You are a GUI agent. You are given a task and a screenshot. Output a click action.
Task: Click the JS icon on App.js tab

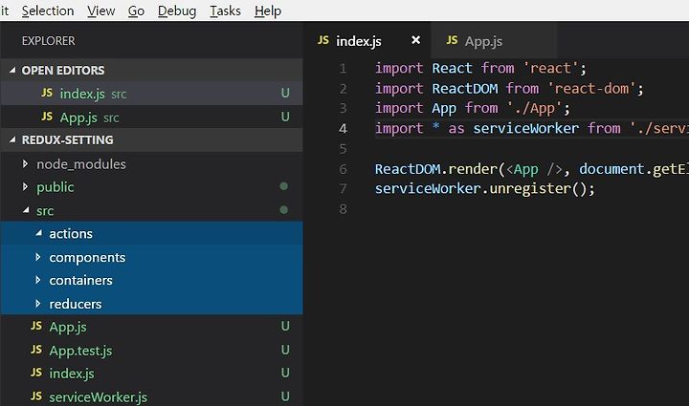pos(452,40)
